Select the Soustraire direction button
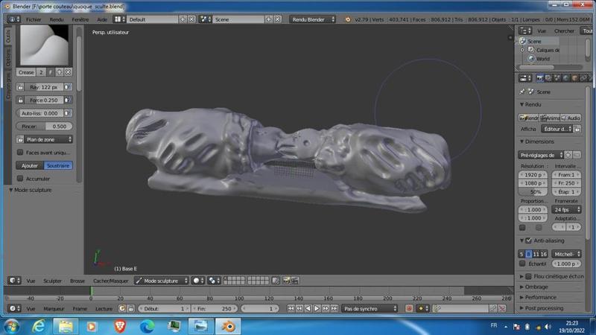Image resolution: width=596 pixels, height=335 pixels. click(58, 165)
